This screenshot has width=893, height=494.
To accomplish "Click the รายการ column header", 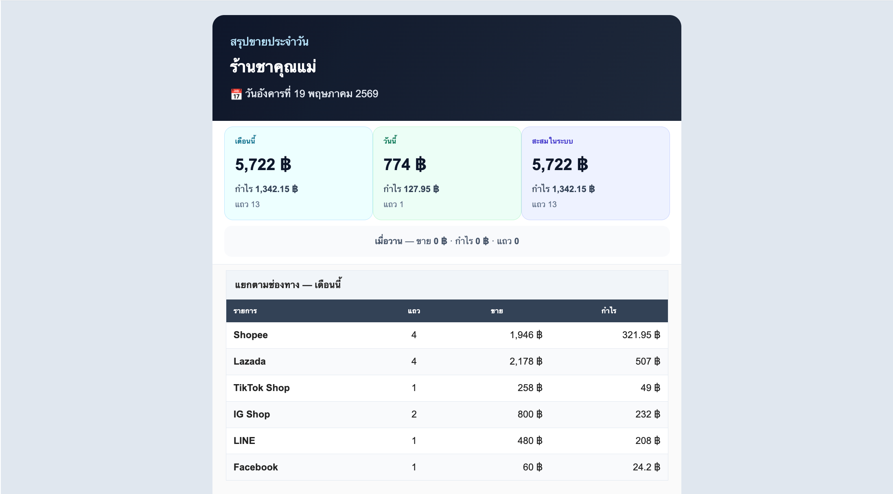I will [x=245, y=311].
